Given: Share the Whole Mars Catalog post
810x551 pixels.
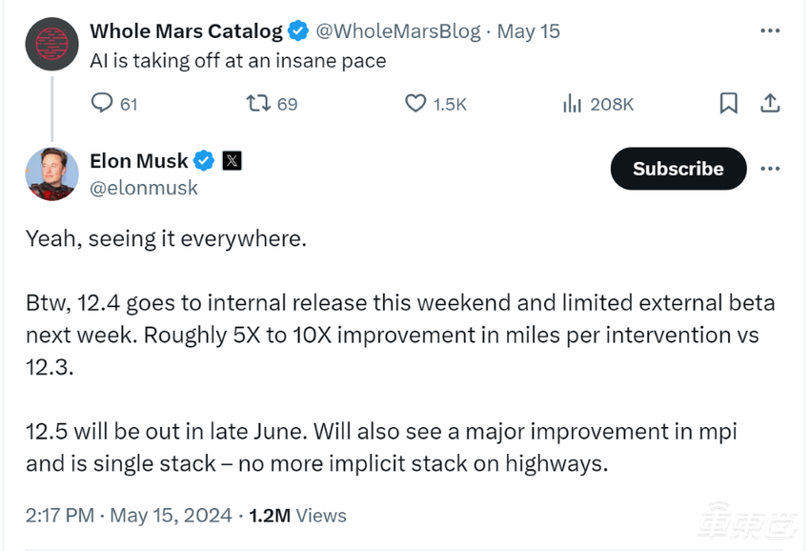Looking at the screenshot, I should 770,103.
